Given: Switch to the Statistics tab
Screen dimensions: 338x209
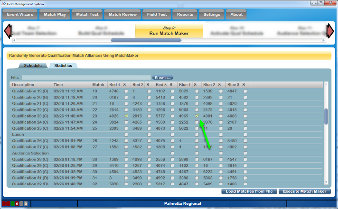Looking at the screenshot, I should (x=63, y=65).
